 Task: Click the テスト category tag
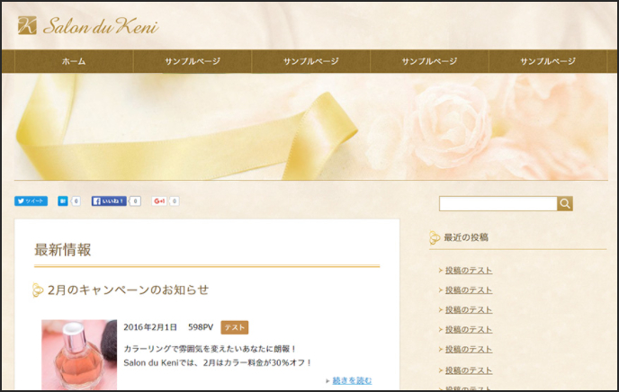pos(235,327)
